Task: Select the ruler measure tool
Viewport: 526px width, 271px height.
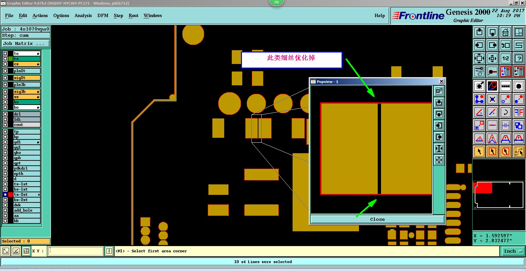Action: [x=506, y=86]
